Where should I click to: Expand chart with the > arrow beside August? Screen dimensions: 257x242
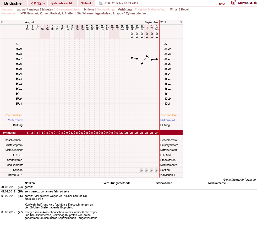(x=2, y=22)
